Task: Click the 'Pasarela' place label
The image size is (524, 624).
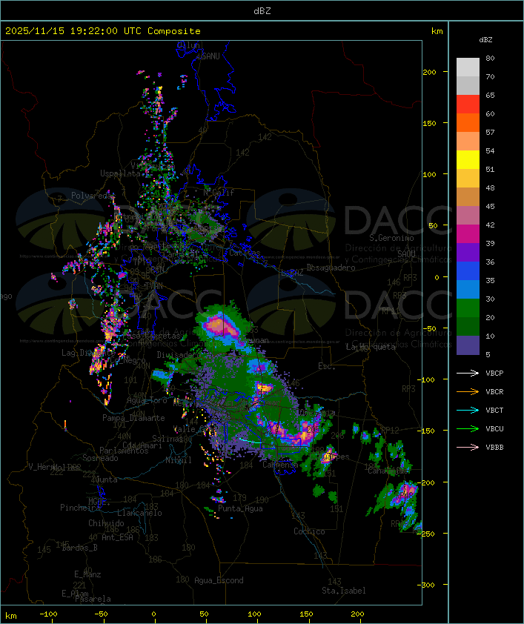Action: point(93,599)
